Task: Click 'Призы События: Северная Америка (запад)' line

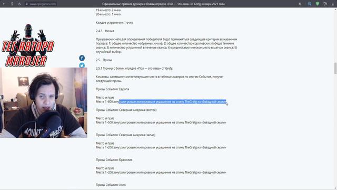Action: (125, 135)
